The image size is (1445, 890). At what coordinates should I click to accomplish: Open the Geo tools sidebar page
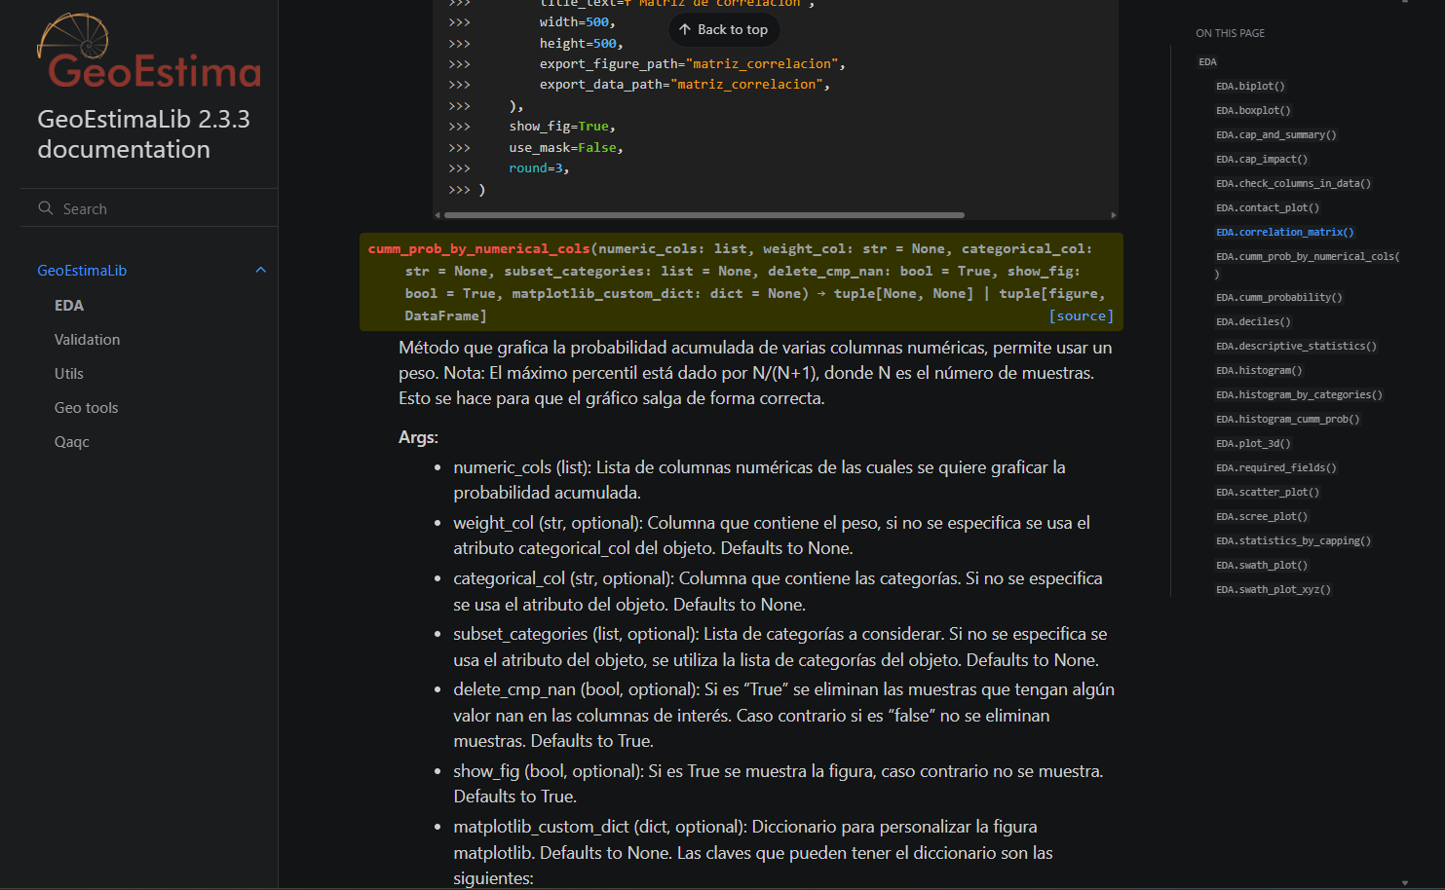[x=87, y=408]
